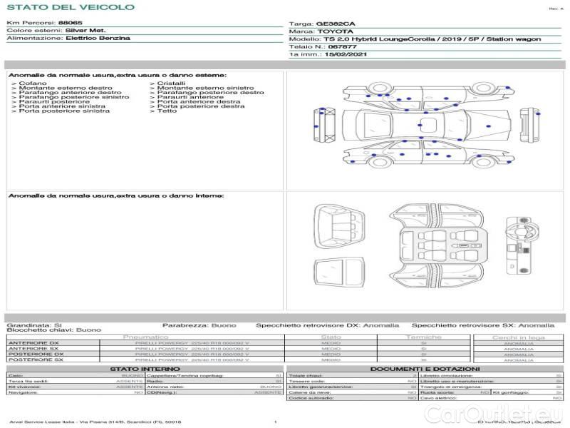Image resolution: width=570 pixels, height=428 pixels.
Task: Click the POSTERIORE DX tyre row label
Action: pyautogui.click(x=36, y=354)
